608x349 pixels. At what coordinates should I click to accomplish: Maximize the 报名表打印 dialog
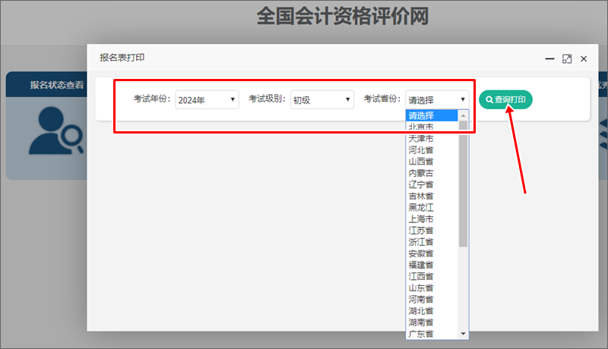tap(567, 59)
